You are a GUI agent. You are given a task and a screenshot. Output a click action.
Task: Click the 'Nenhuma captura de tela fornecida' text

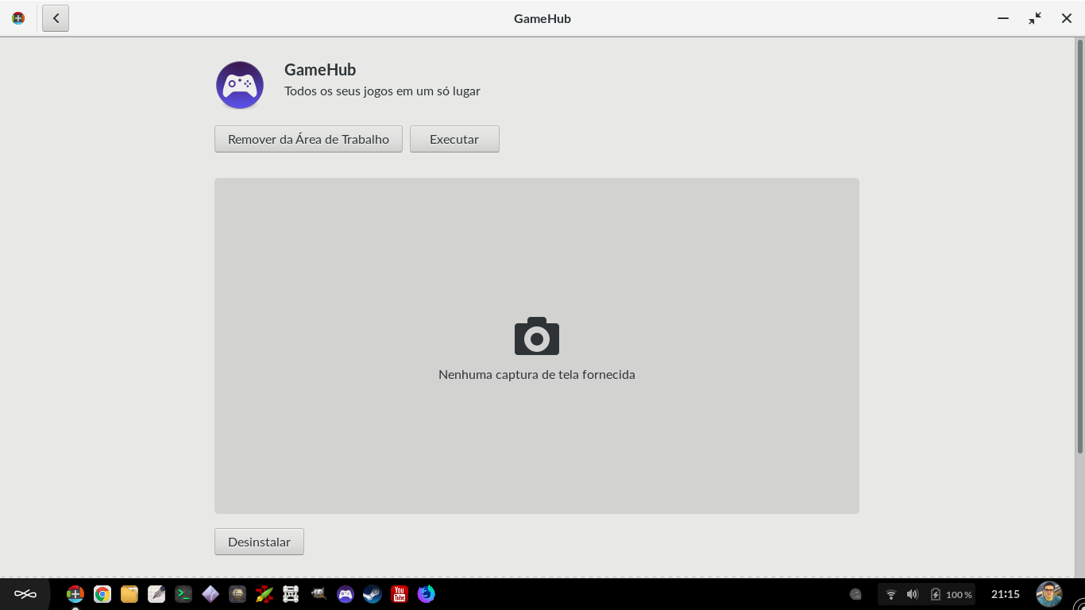click(537, 374)
